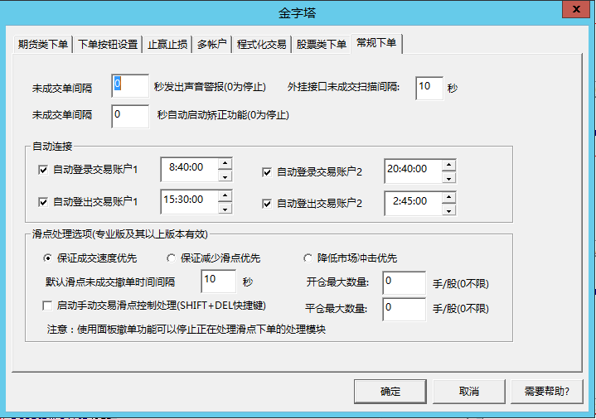Toggle 自动登录交易账户1 checkbox
This screenshot has height=419, width=596.
click(44, 171)
